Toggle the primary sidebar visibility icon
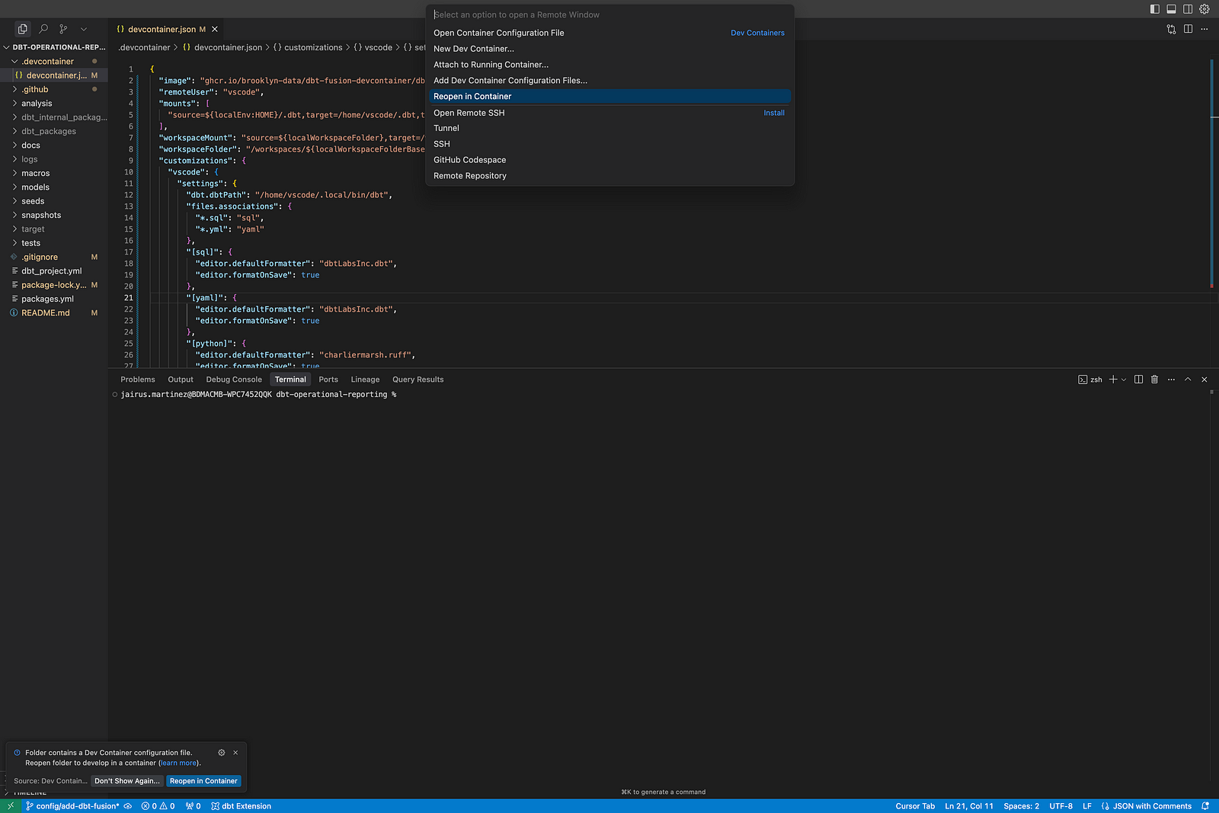1219x813 pixels. tap(1153, 8)
